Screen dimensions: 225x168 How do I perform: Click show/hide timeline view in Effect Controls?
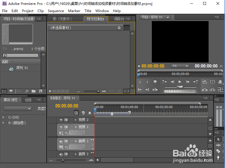[x=119, y=28]
